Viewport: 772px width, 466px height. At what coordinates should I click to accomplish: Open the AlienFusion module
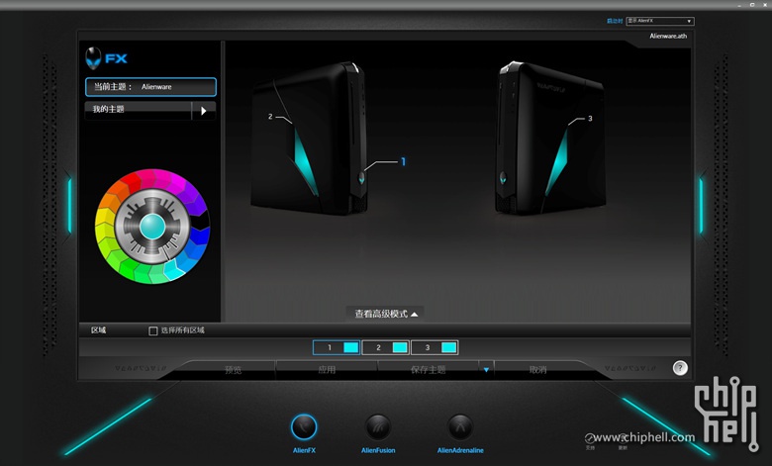click(378, 427)
